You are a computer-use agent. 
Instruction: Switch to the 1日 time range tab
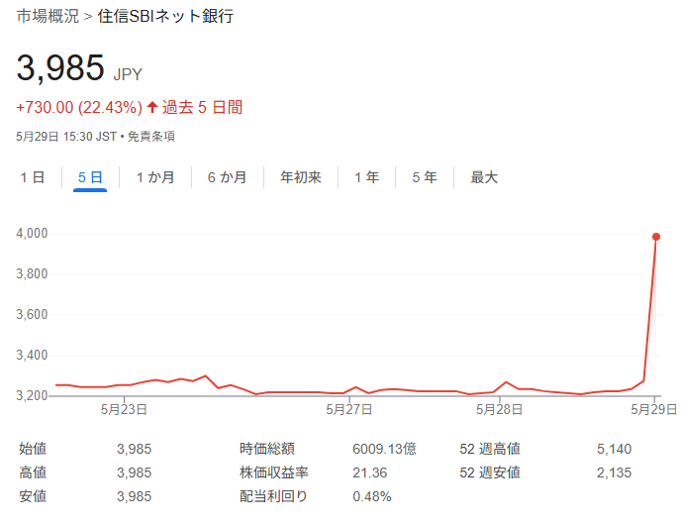[x=33, y=177]
